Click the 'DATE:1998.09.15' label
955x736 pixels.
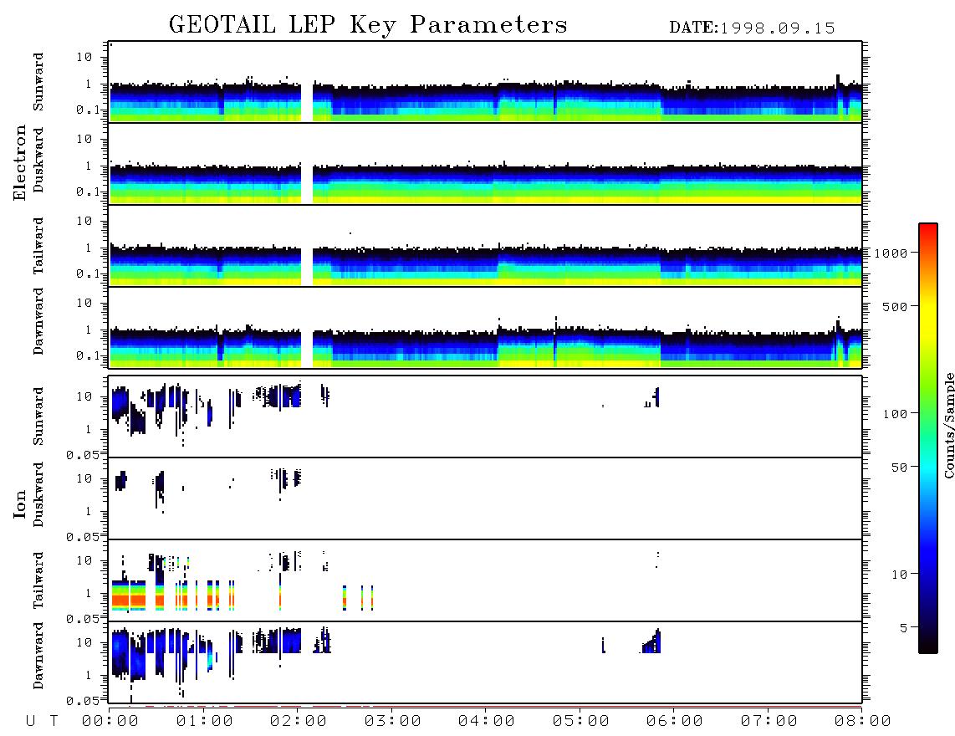pyautogui.click(x=752, y=28)
